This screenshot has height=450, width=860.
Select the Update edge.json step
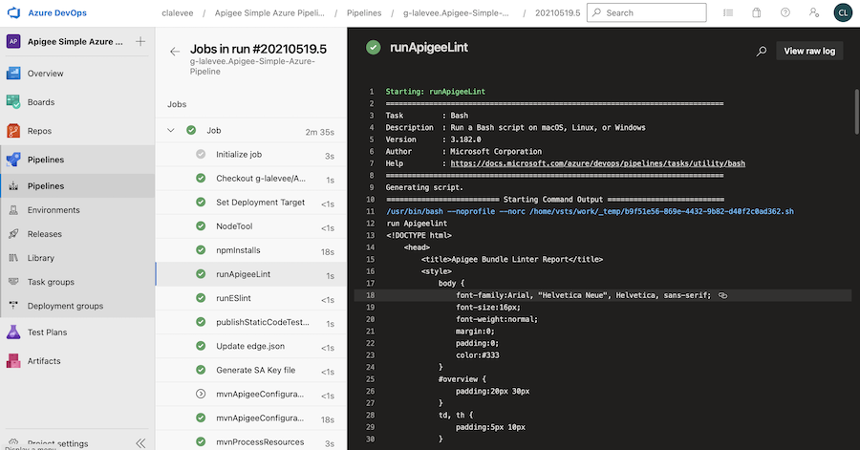[251, 347]
